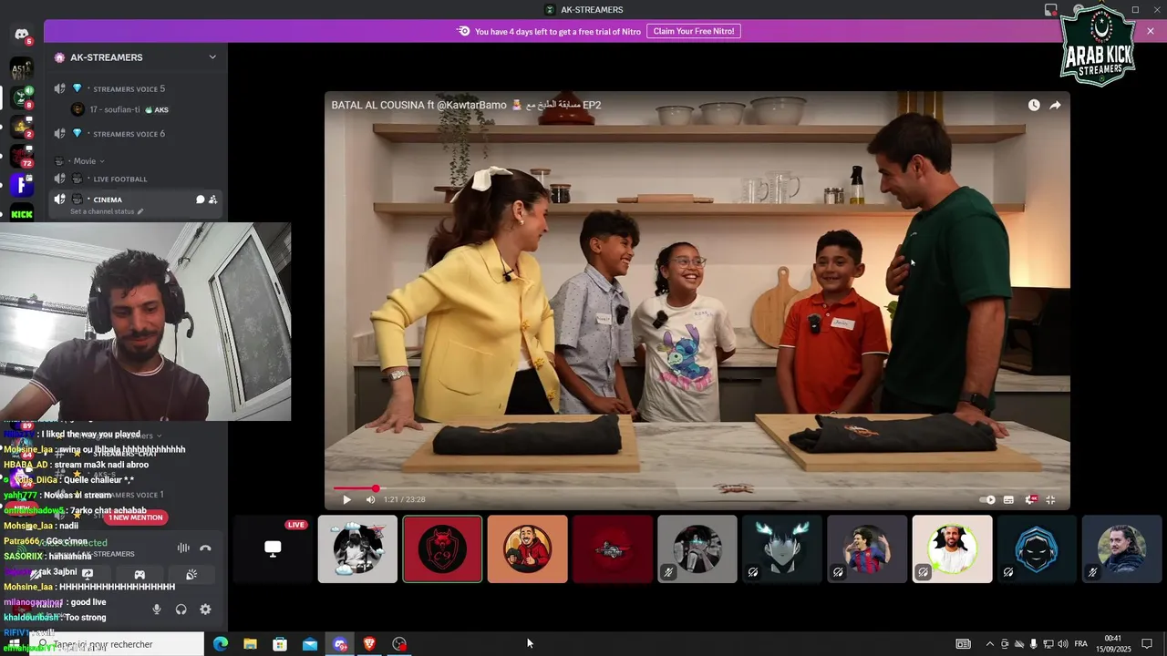Viewport: 1167px width, 656px height.
Task: Open Mail app from taskbar
Action: point(310,644)
